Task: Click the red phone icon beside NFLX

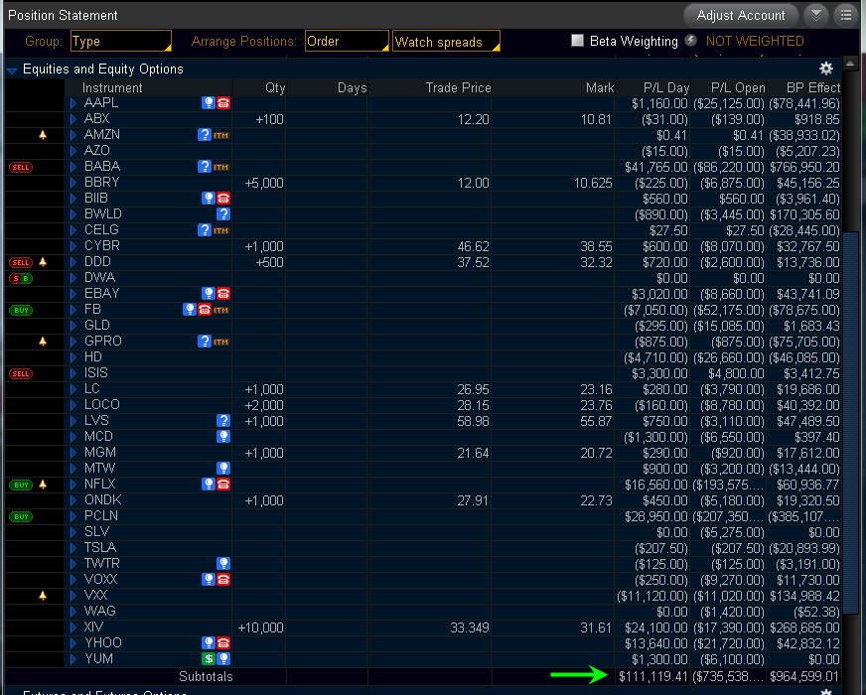Action: [x=223, y=485]
